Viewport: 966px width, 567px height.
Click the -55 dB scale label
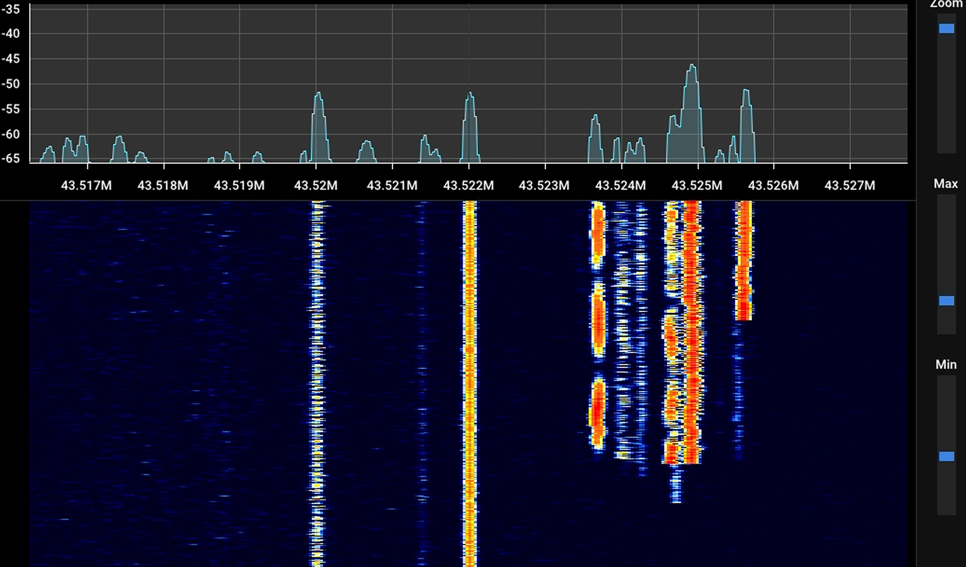(x=10, y=109)
